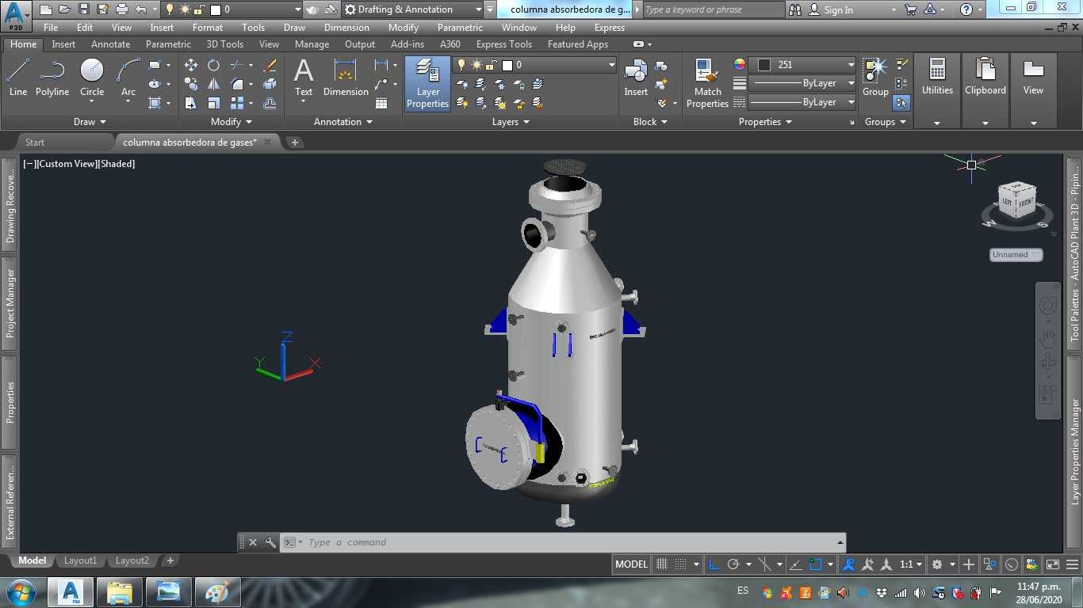The height and width of the screenshot is (608, 1083).
Task: Open the Insert ribbon tab
Action: click(63, 44)
